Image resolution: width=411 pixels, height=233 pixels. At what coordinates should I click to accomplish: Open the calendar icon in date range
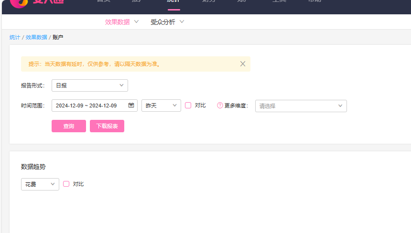pyautogui.click(x=131, y=105)
